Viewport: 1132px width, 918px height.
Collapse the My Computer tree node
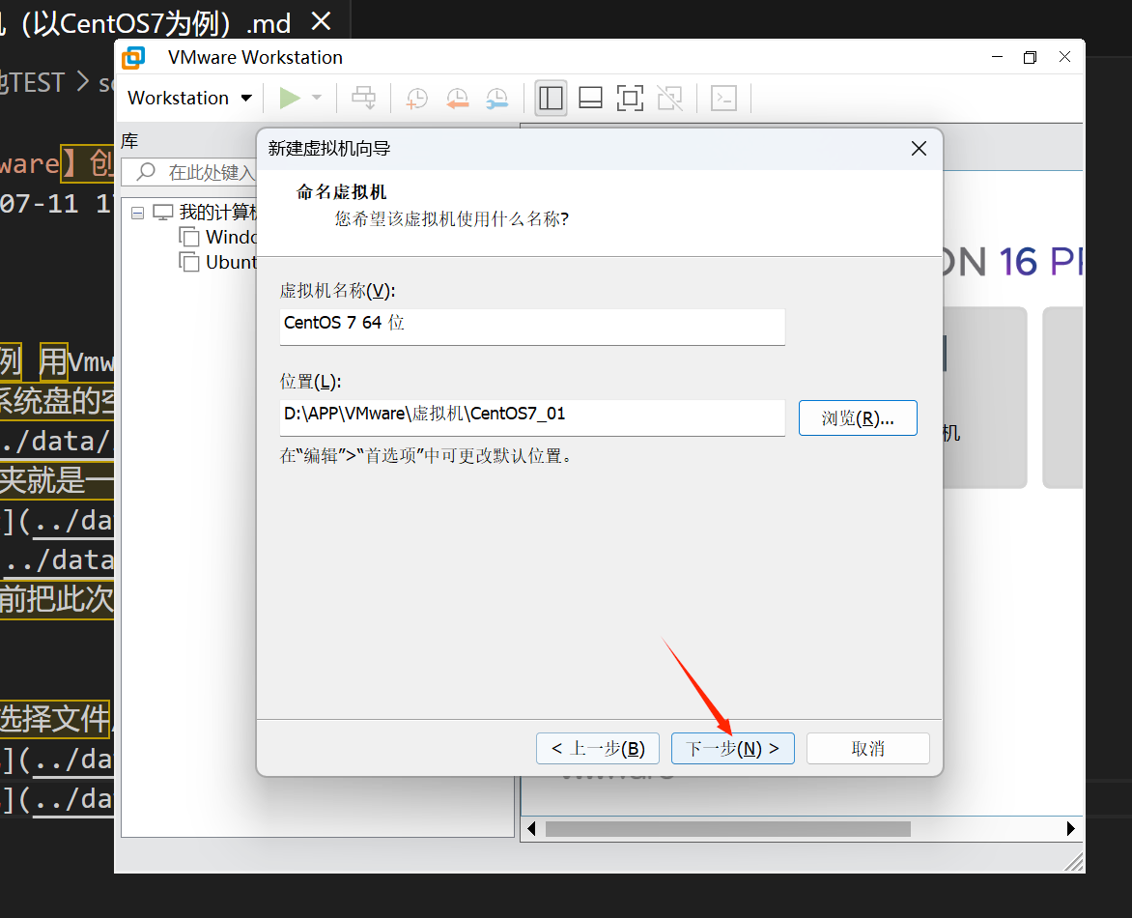point(137,213)
